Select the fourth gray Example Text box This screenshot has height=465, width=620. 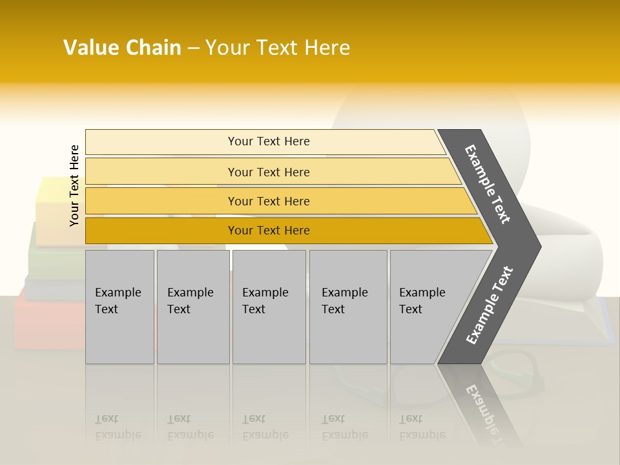tap(347, 307)
